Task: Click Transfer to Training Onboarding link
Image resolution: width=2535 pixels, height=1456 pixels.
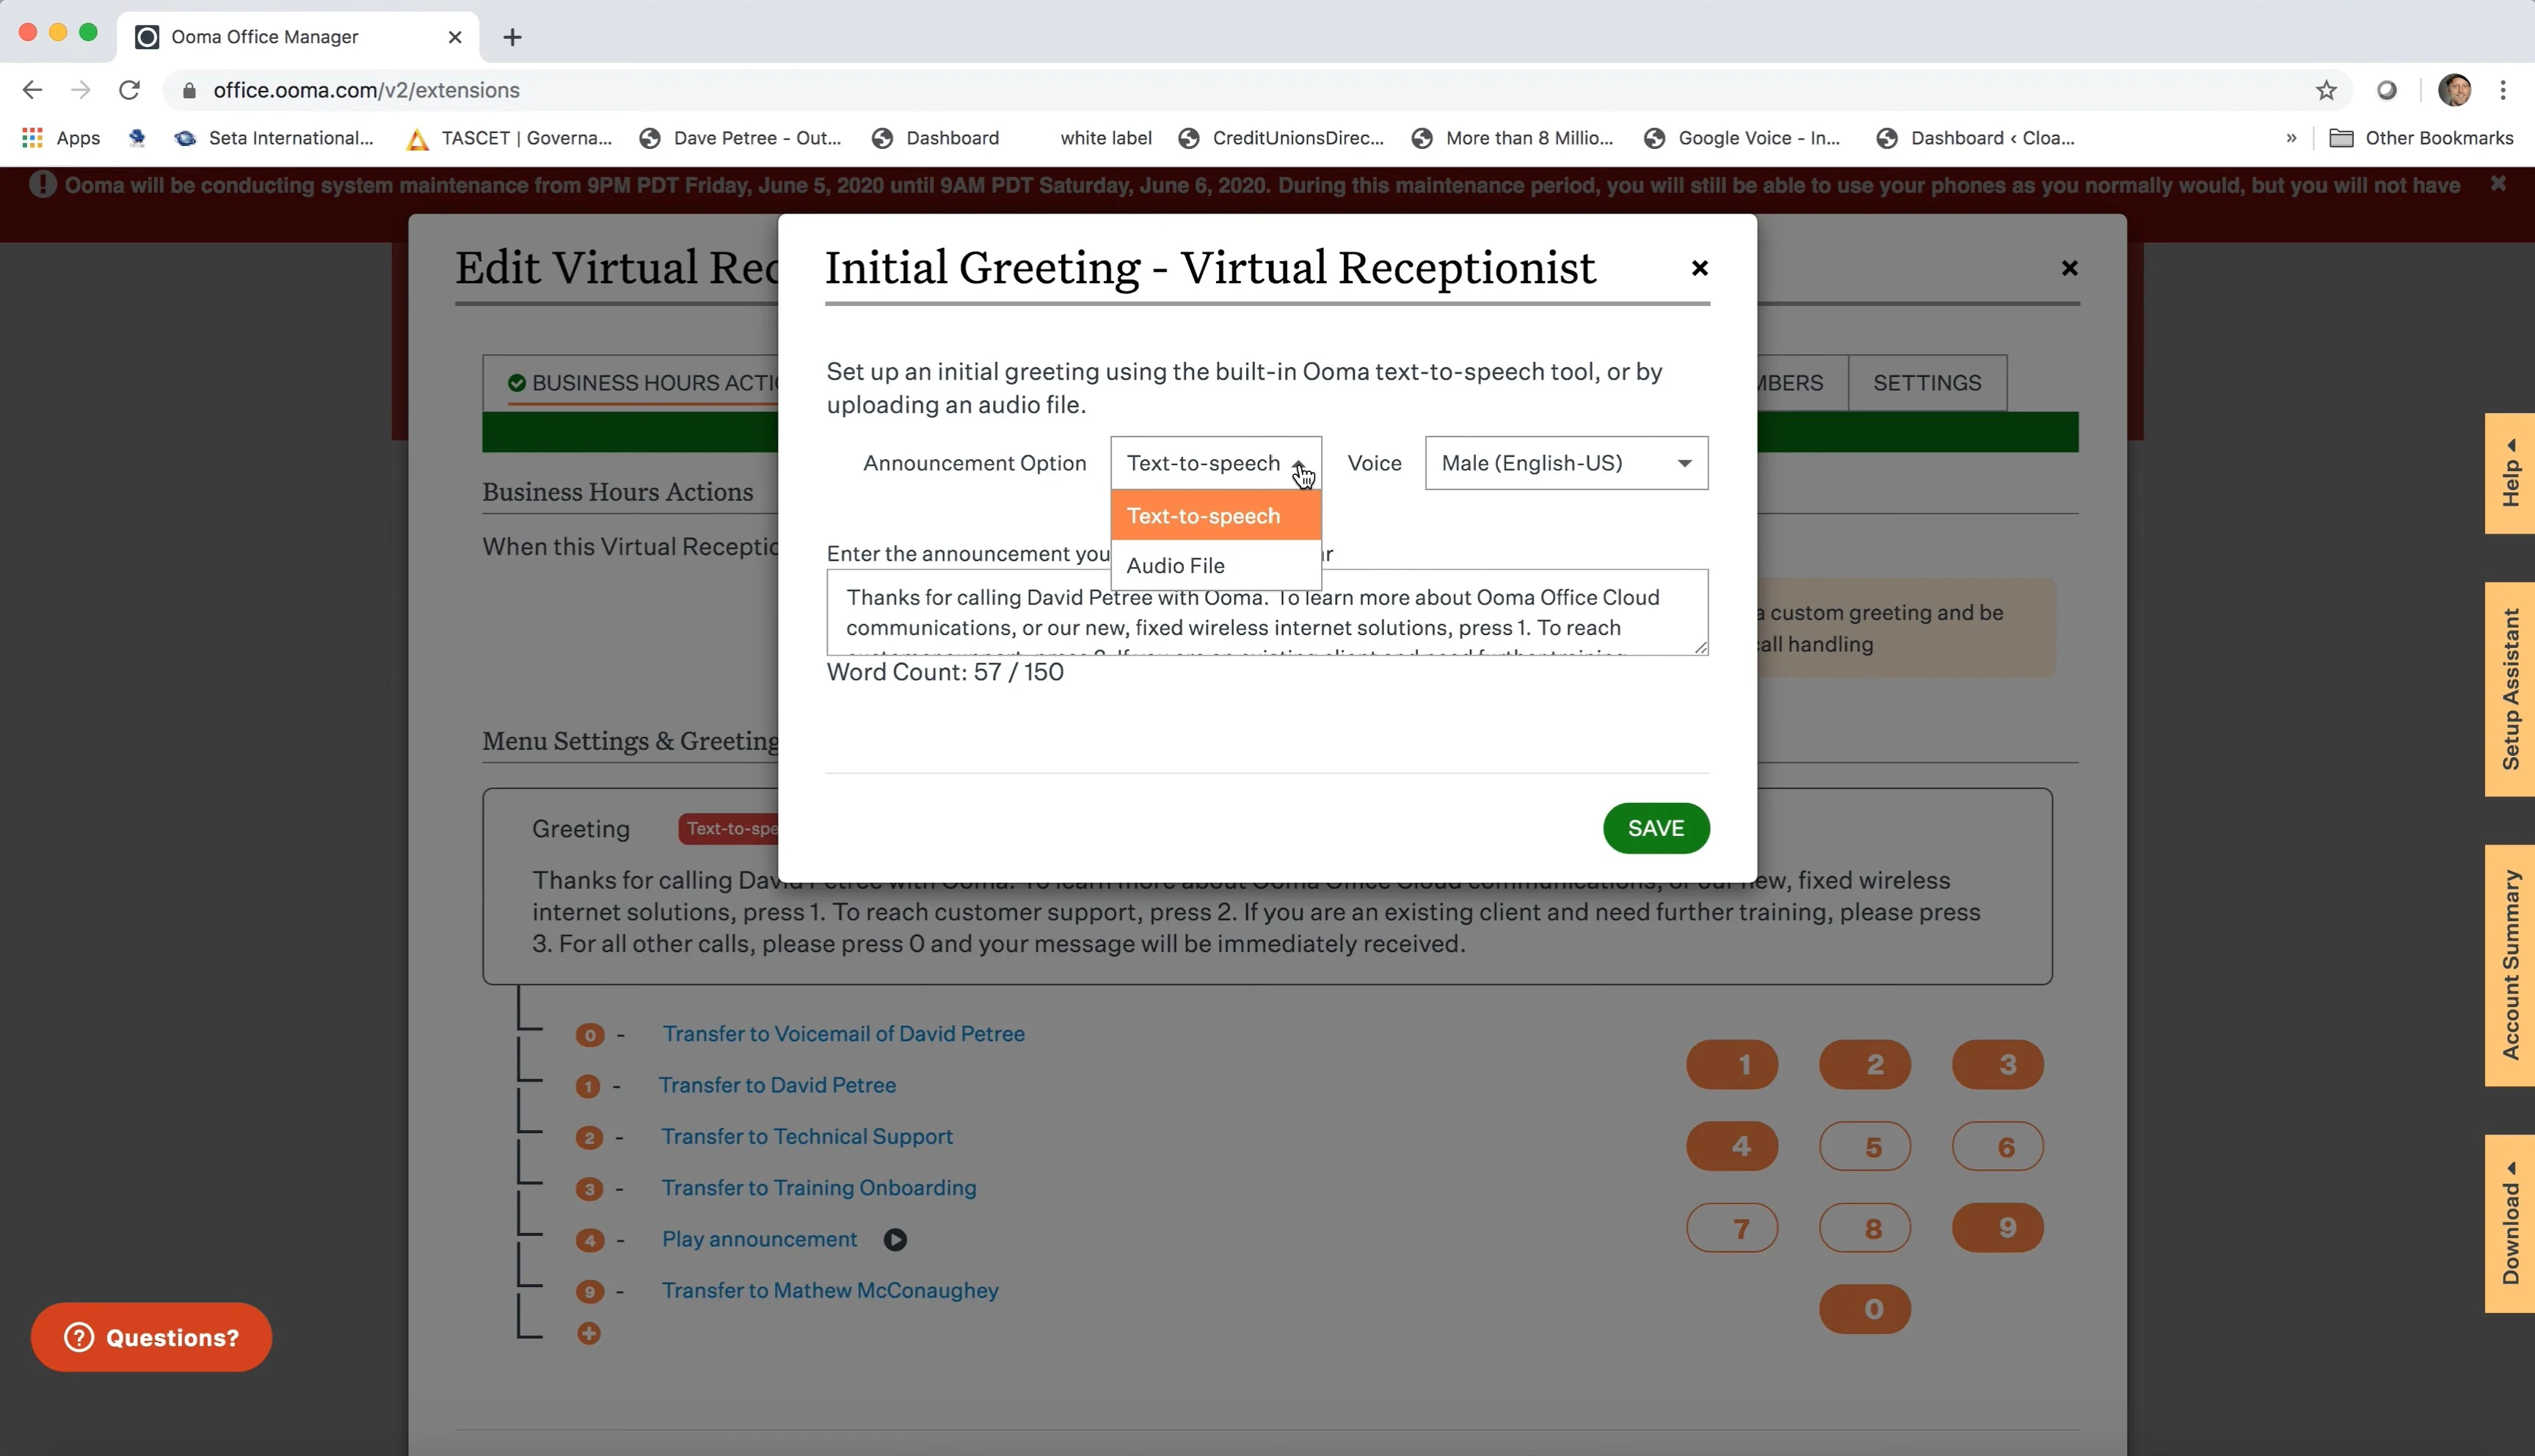Action: click(818, 1186)
